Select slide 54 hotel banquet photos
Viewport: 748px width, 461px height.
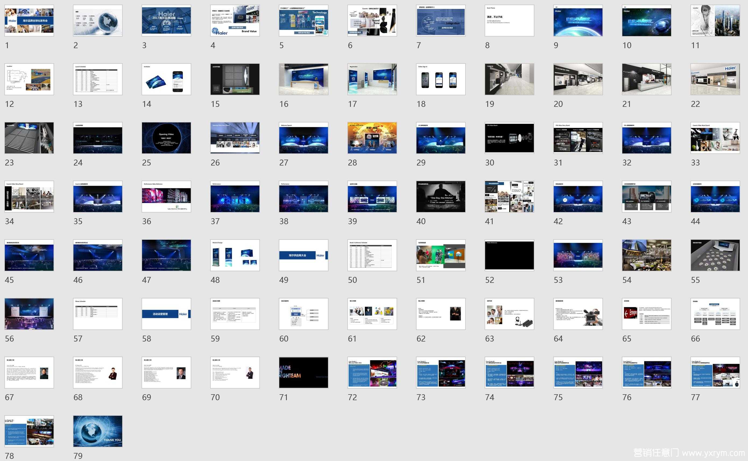click(647, 255)
